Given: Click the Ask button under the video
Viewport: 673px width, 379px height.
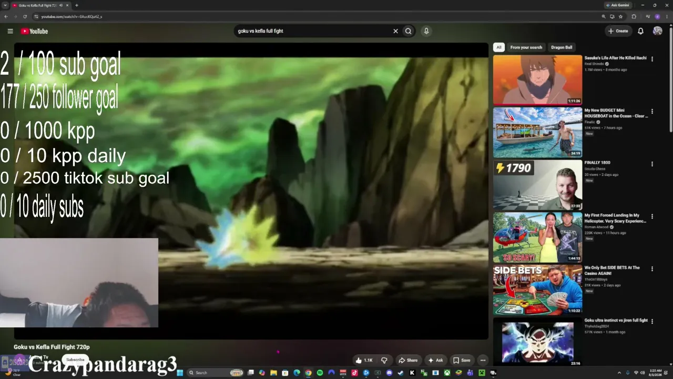Looking at the screenshot, I should pyautogui.click(x=435, y=361).
